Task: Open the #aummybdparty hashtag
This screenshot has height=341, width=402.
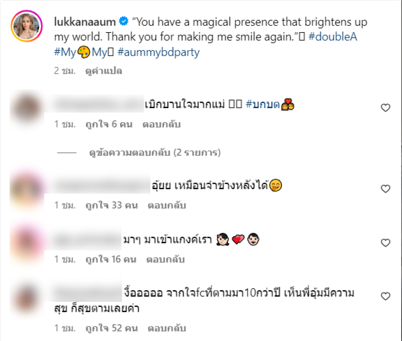Action: (x=158, y=52)
